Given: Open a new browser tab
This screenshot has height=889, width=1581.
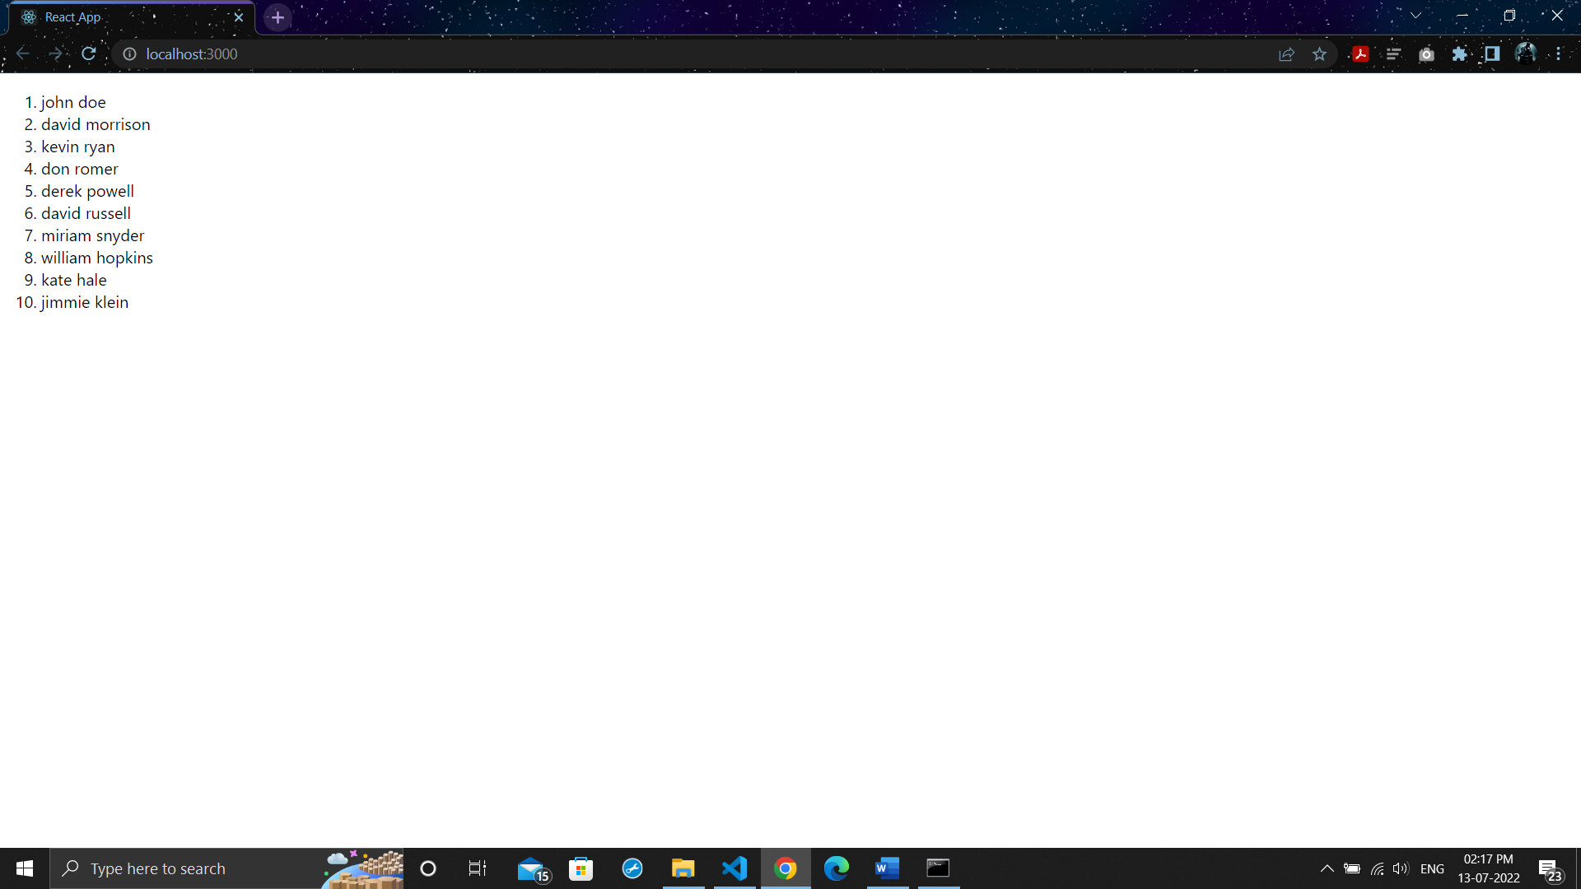Looking at the screenshot, I should coord(277,17).
